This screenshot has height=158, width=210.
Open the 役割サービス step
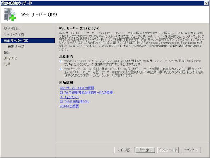[x=16, y=46]
